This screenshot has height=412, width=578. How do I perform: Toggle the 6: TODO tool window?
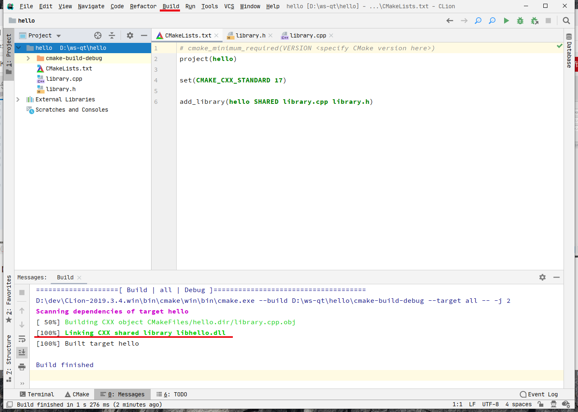(x=172, y=394)
